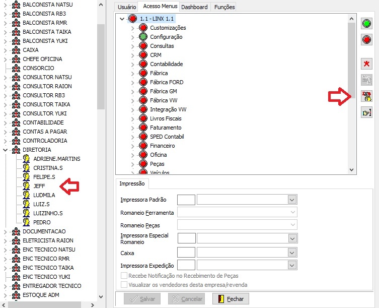Click the Impressora Expedição code field
The image size is (379, 308).
[186, 265]
